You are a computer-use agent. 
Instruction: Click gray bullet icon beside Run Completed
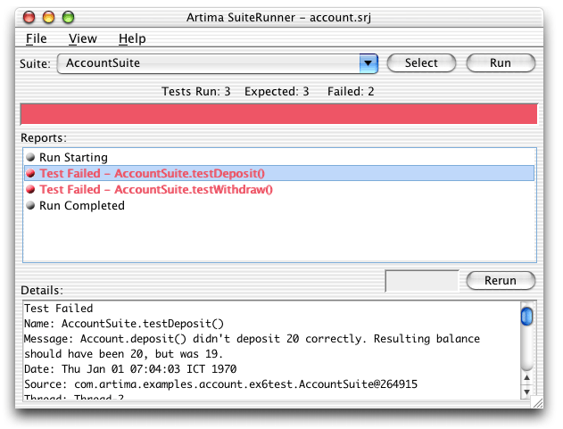coord(30,205)
